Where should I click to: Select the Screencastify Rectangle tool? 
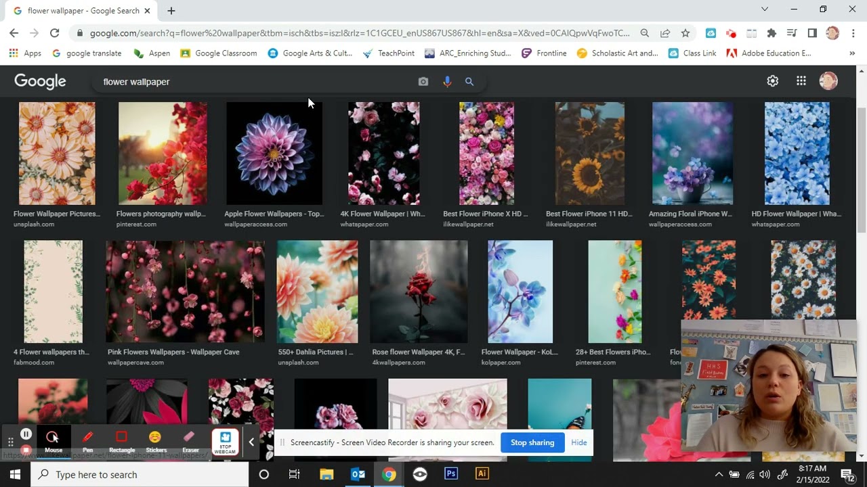(x=122, y=441)
